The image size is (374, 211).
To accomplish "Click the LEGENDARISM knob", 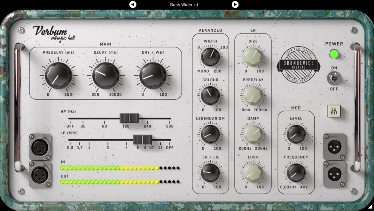I will [x=210, y=134].
